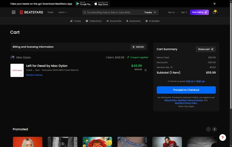Screen dimensions: 232x147
Task: Click the $55.99 subtotal amount
Action: 211,73
